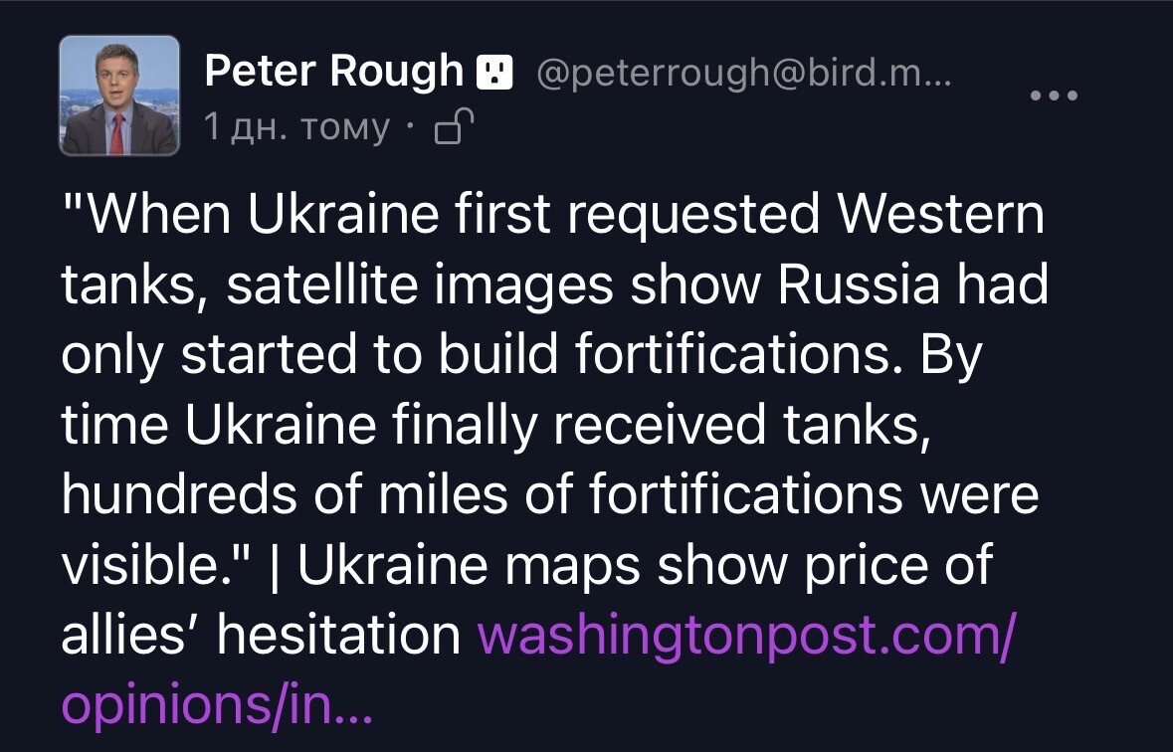Click the purple "opinions/in…" link continuation
This screenshot has height=752, width=1173.
point(216,705)
